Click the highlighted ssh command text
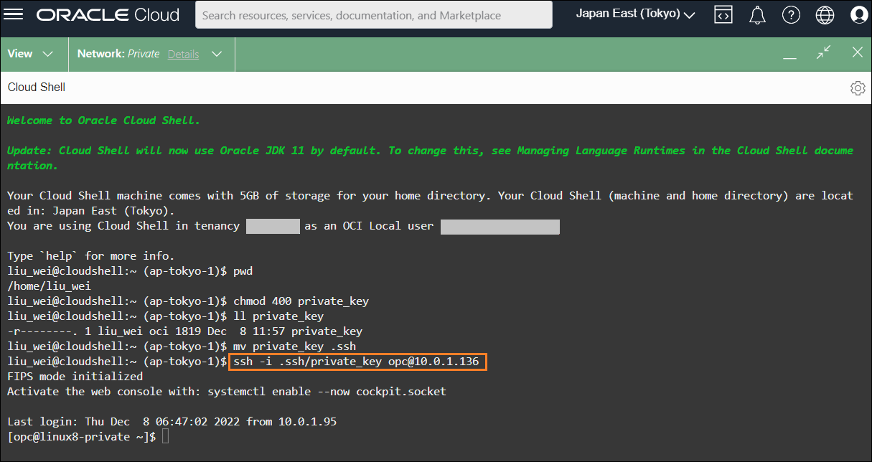The image size is (872, 462). (357, 362)
